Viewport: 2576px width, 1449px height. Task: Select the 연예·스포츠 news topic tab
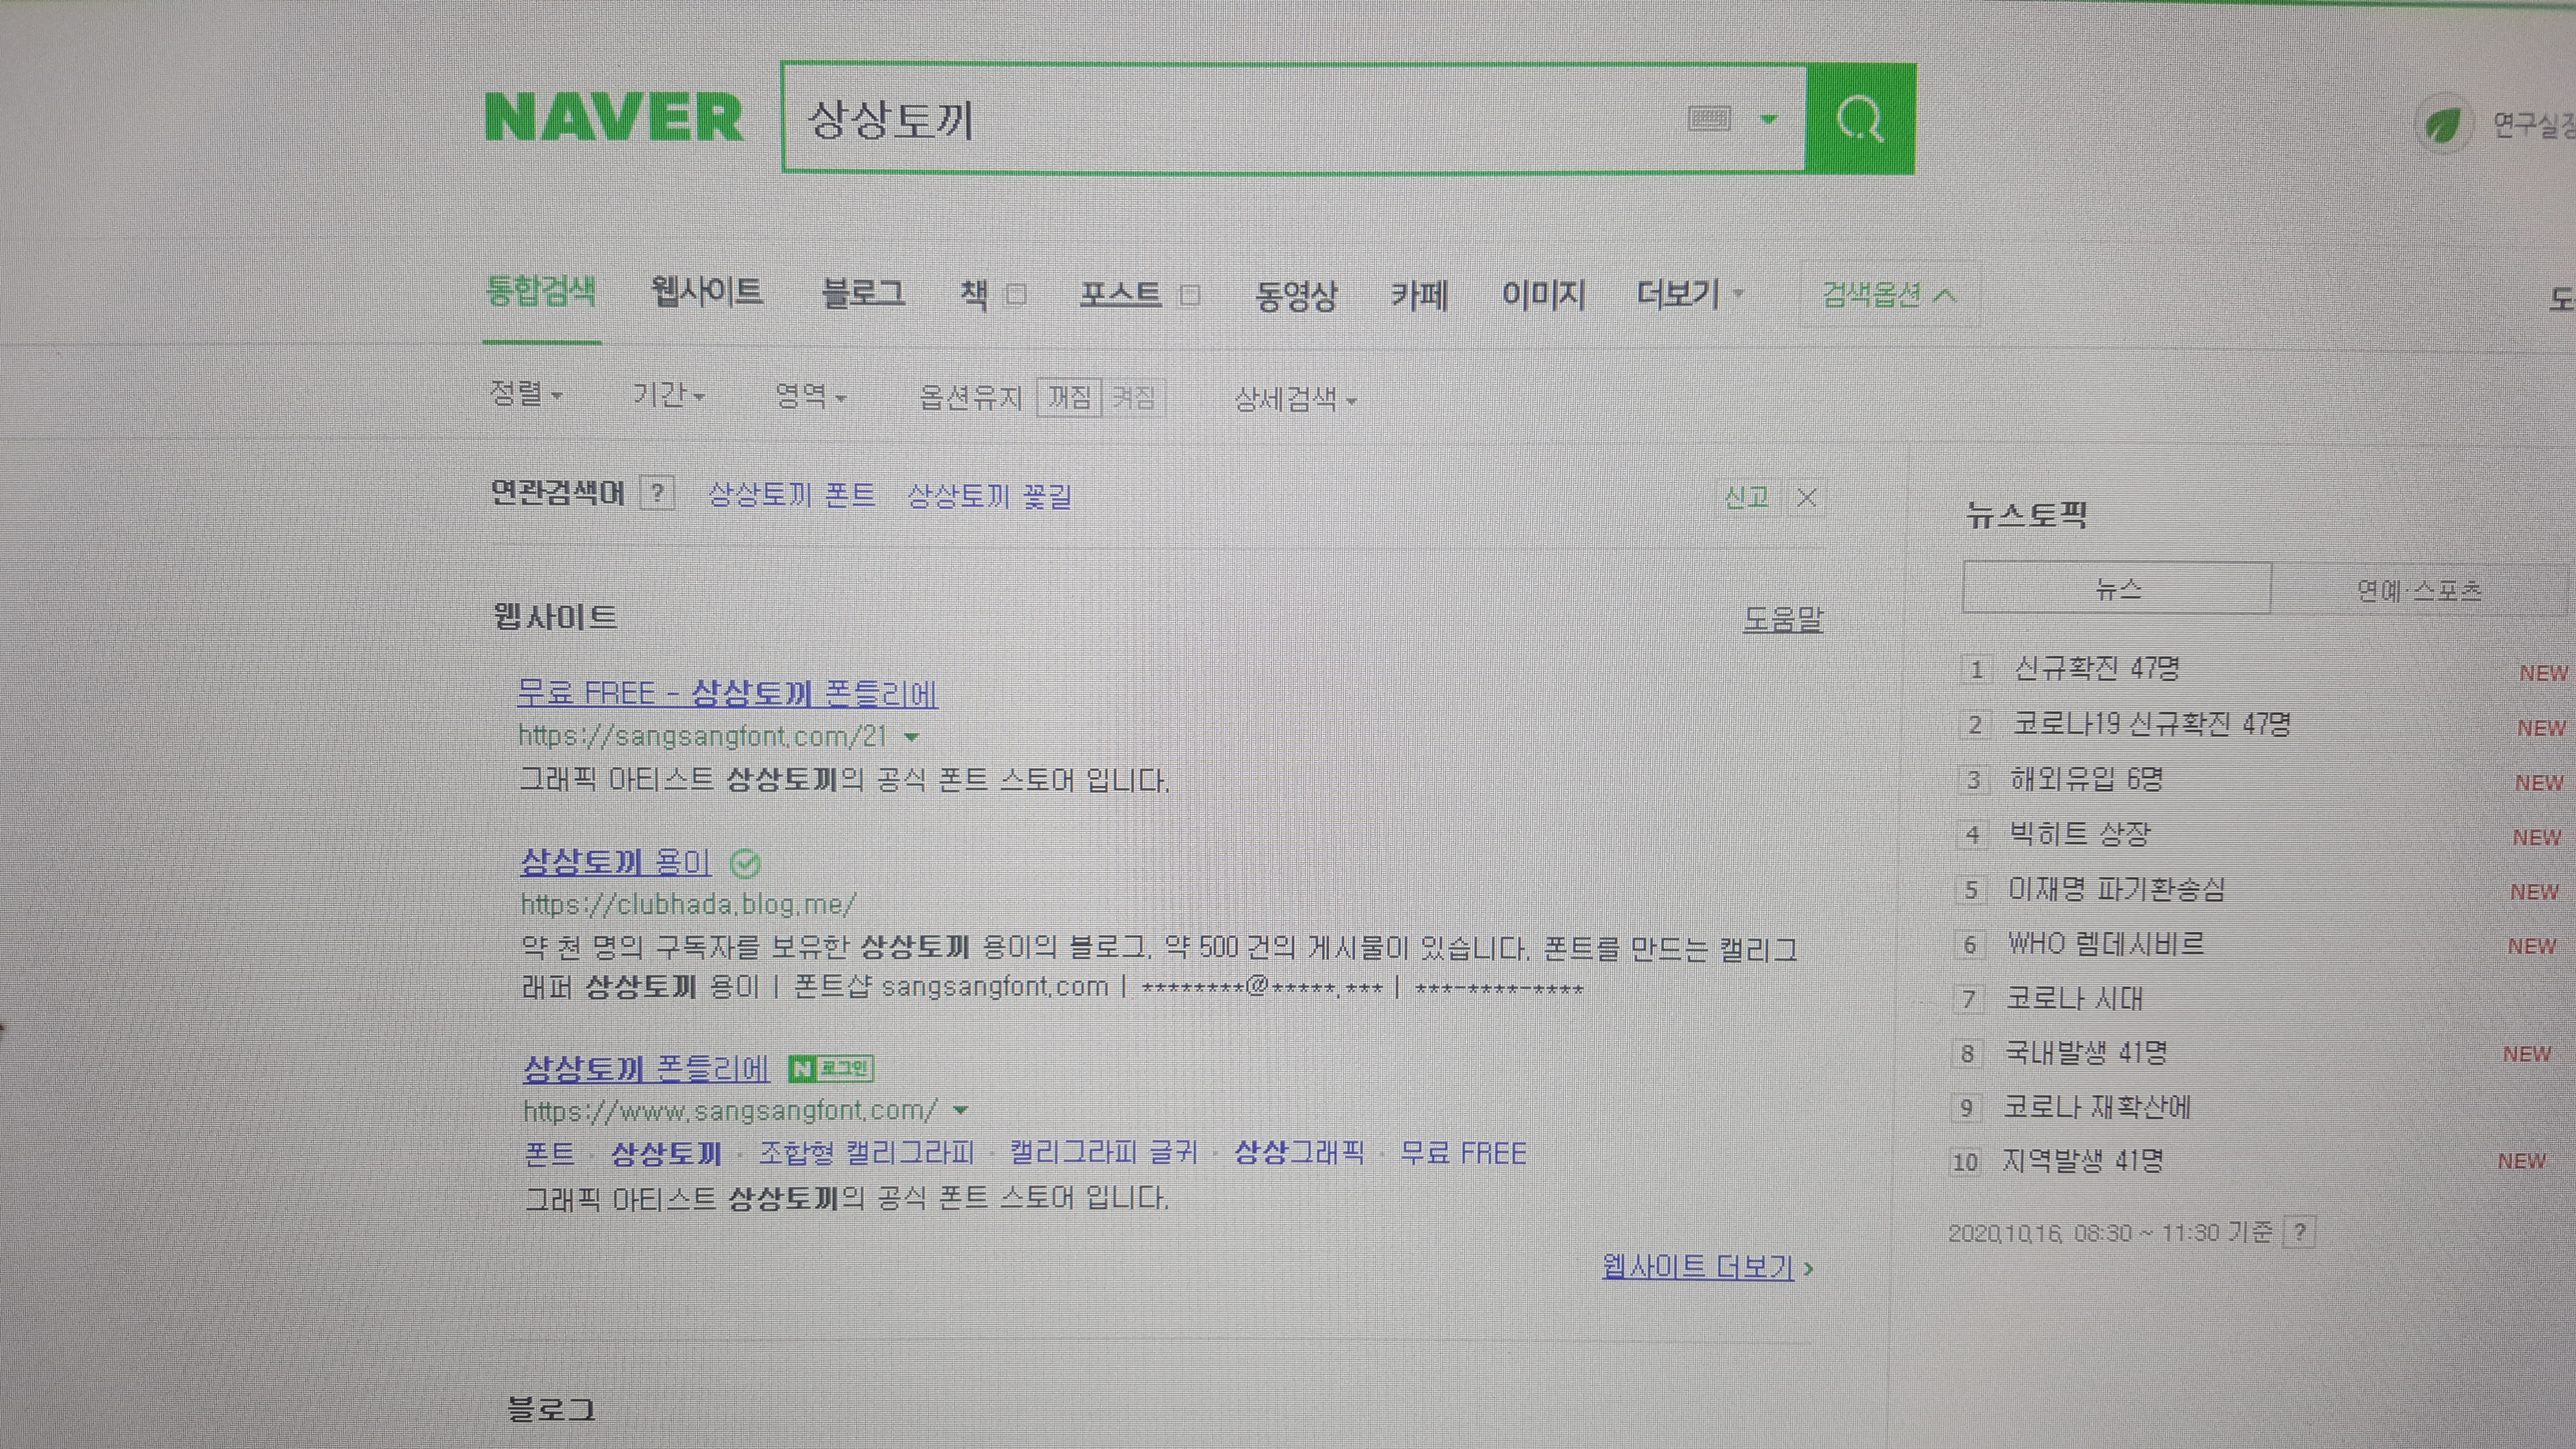[2418, 590]
